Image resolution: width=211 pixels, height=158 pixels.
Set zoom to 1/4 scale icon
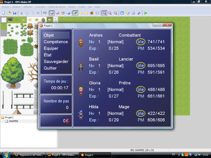click(x=115, y=13)
